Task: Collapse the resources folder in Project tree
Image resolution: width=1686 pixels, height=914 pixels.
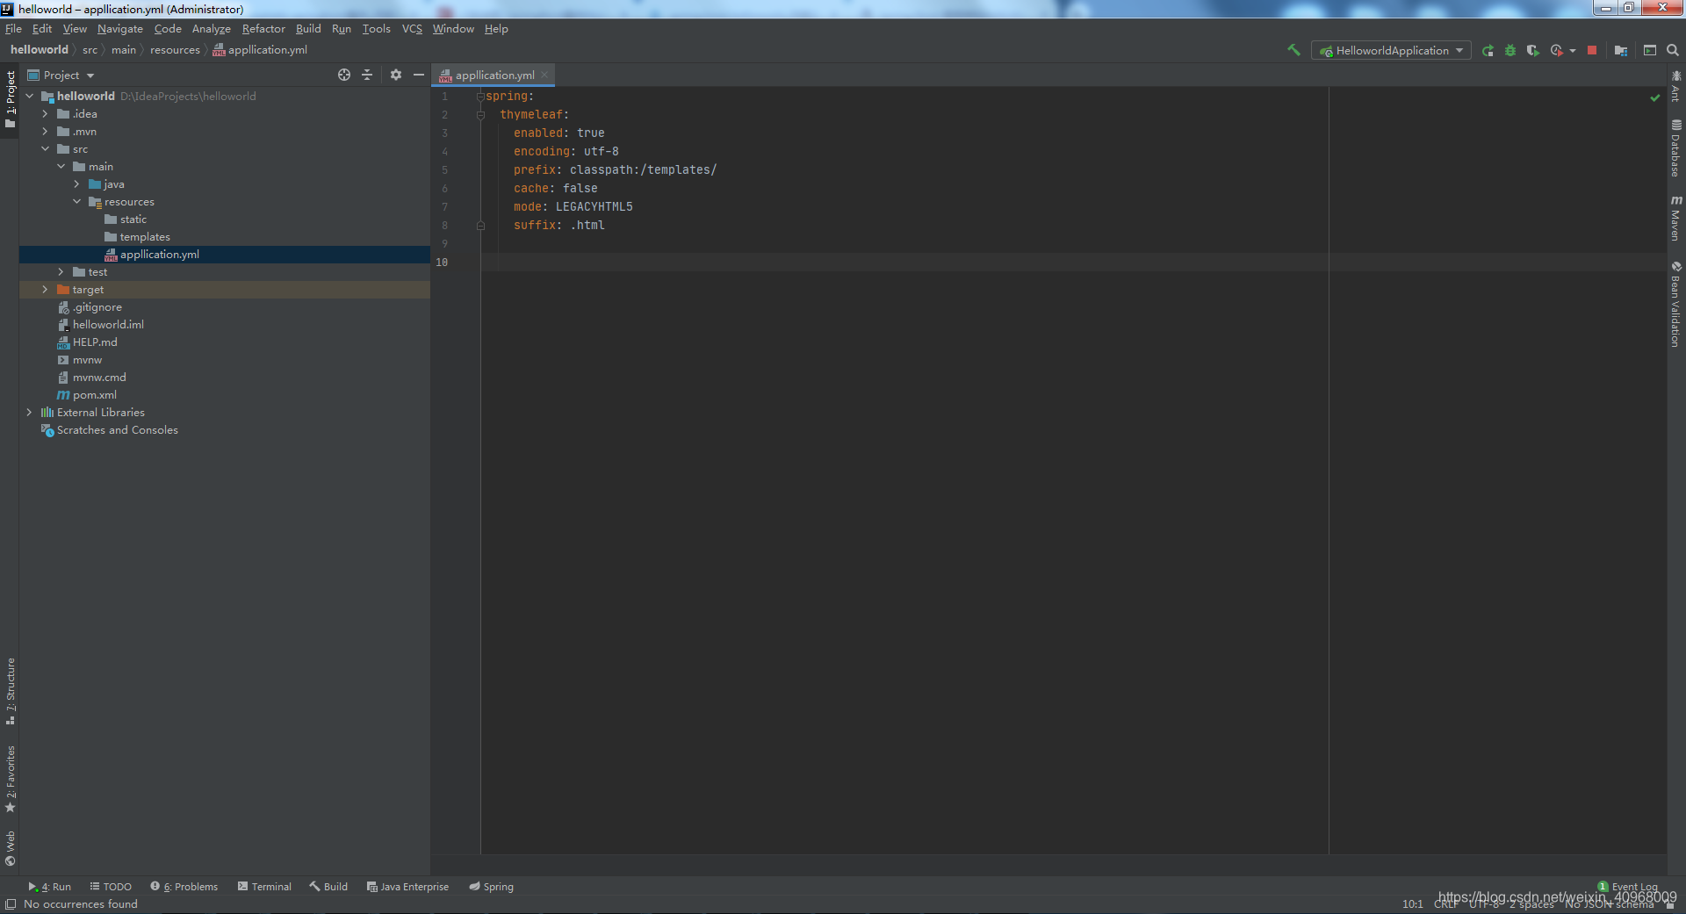Action: click(x=76, y=202)
